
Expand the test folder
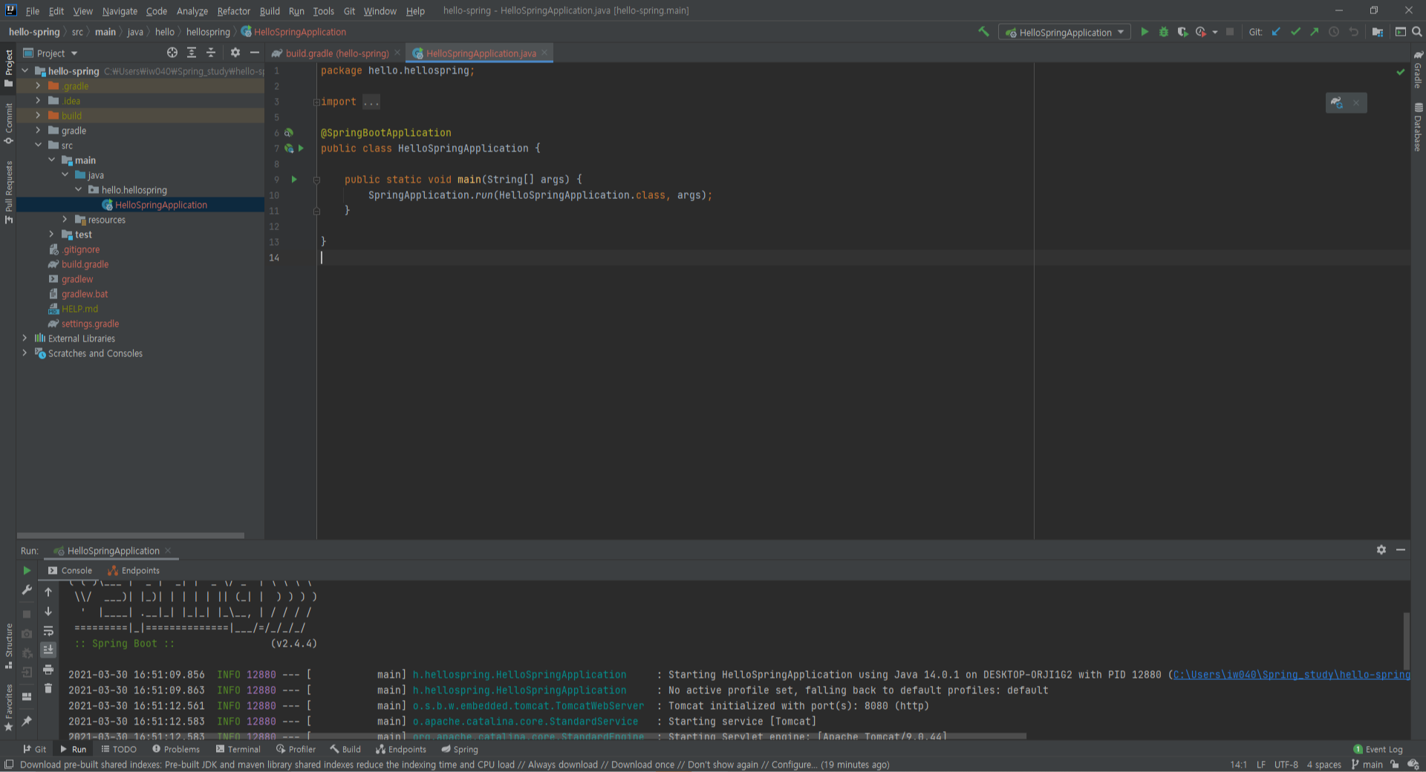(x=51, y=235)
